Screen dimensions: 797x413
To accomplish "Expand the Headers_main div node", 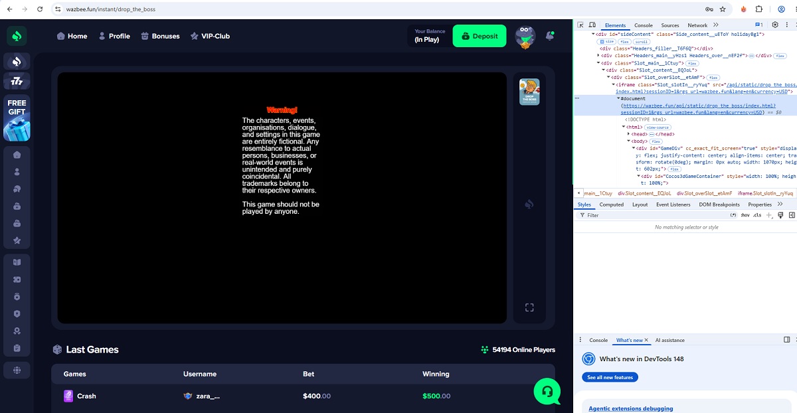I will coord(598,56).
